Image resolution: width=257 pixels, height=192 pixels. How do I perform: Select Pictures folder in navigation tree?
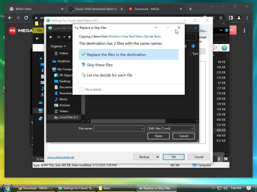tap(62, 105)
